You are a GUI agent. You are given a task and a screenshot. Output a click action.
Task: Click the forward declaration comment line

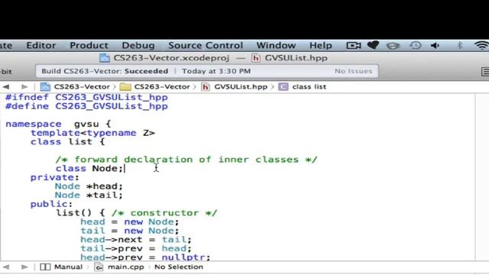click(186, 160)
